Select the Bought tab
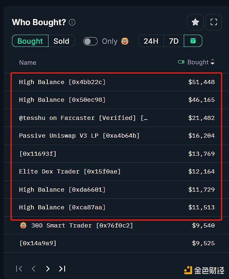229x279 pixels. pyautogui.click(x=30, y=41)
